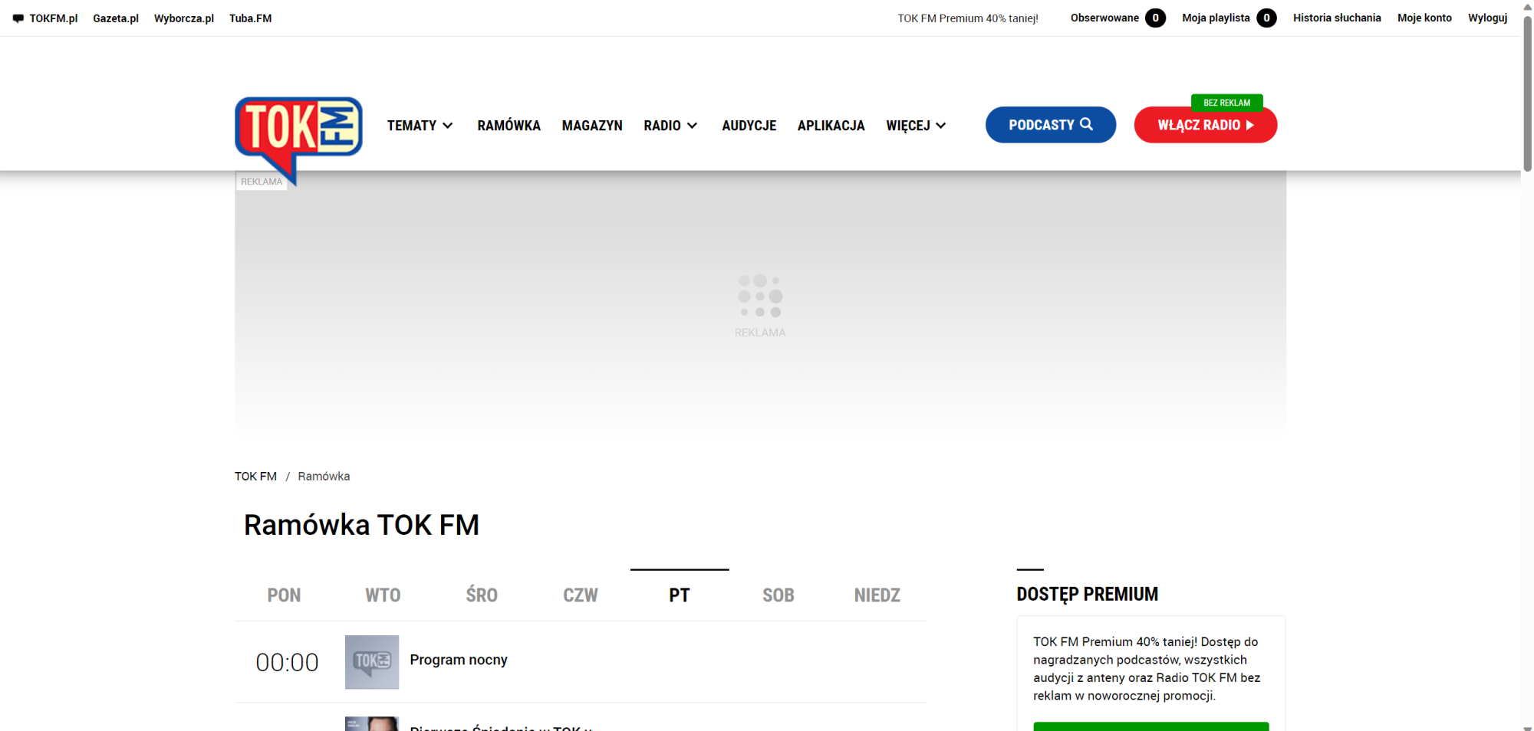Image resolution: width=1534 pixels, height=731 pixels.
Task: Click the page vertical scrollbar
Action: click(x=1527, y=92)
